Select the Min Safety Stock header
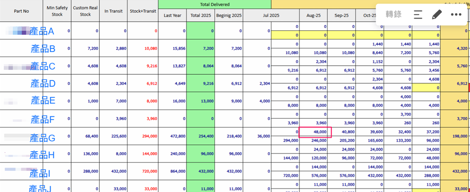470x192 pixels. (57, 11)
